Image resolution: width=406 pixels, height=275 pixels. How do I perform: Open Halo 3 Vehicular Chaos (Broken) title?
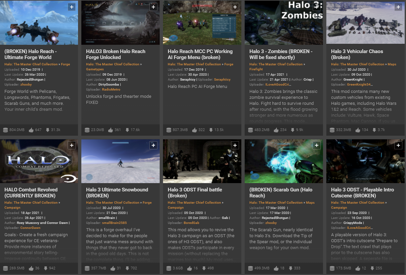(x=357, y=54)
